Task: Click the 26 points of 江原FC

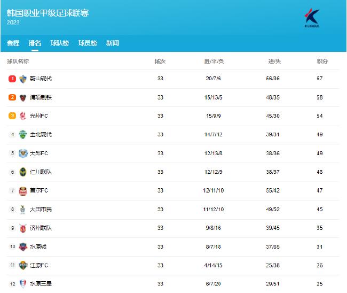Action: click(320, 265)
